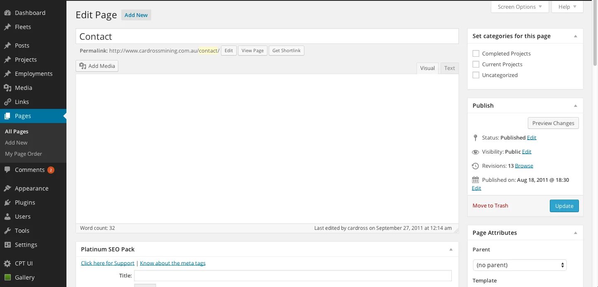
Task: Click the Plugins plug icon
Action: (x=7, y=203)
